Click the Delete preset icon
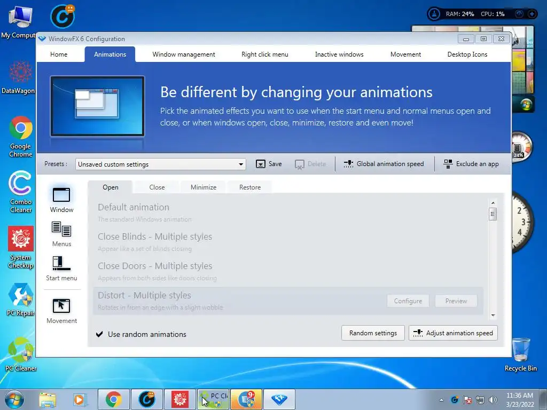Image resolution: width=547 pixels, height=410 pixels. [x=299, y=164]
